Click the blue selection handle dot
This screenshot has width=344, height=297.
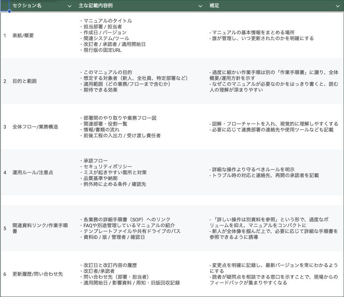[9, 11]
